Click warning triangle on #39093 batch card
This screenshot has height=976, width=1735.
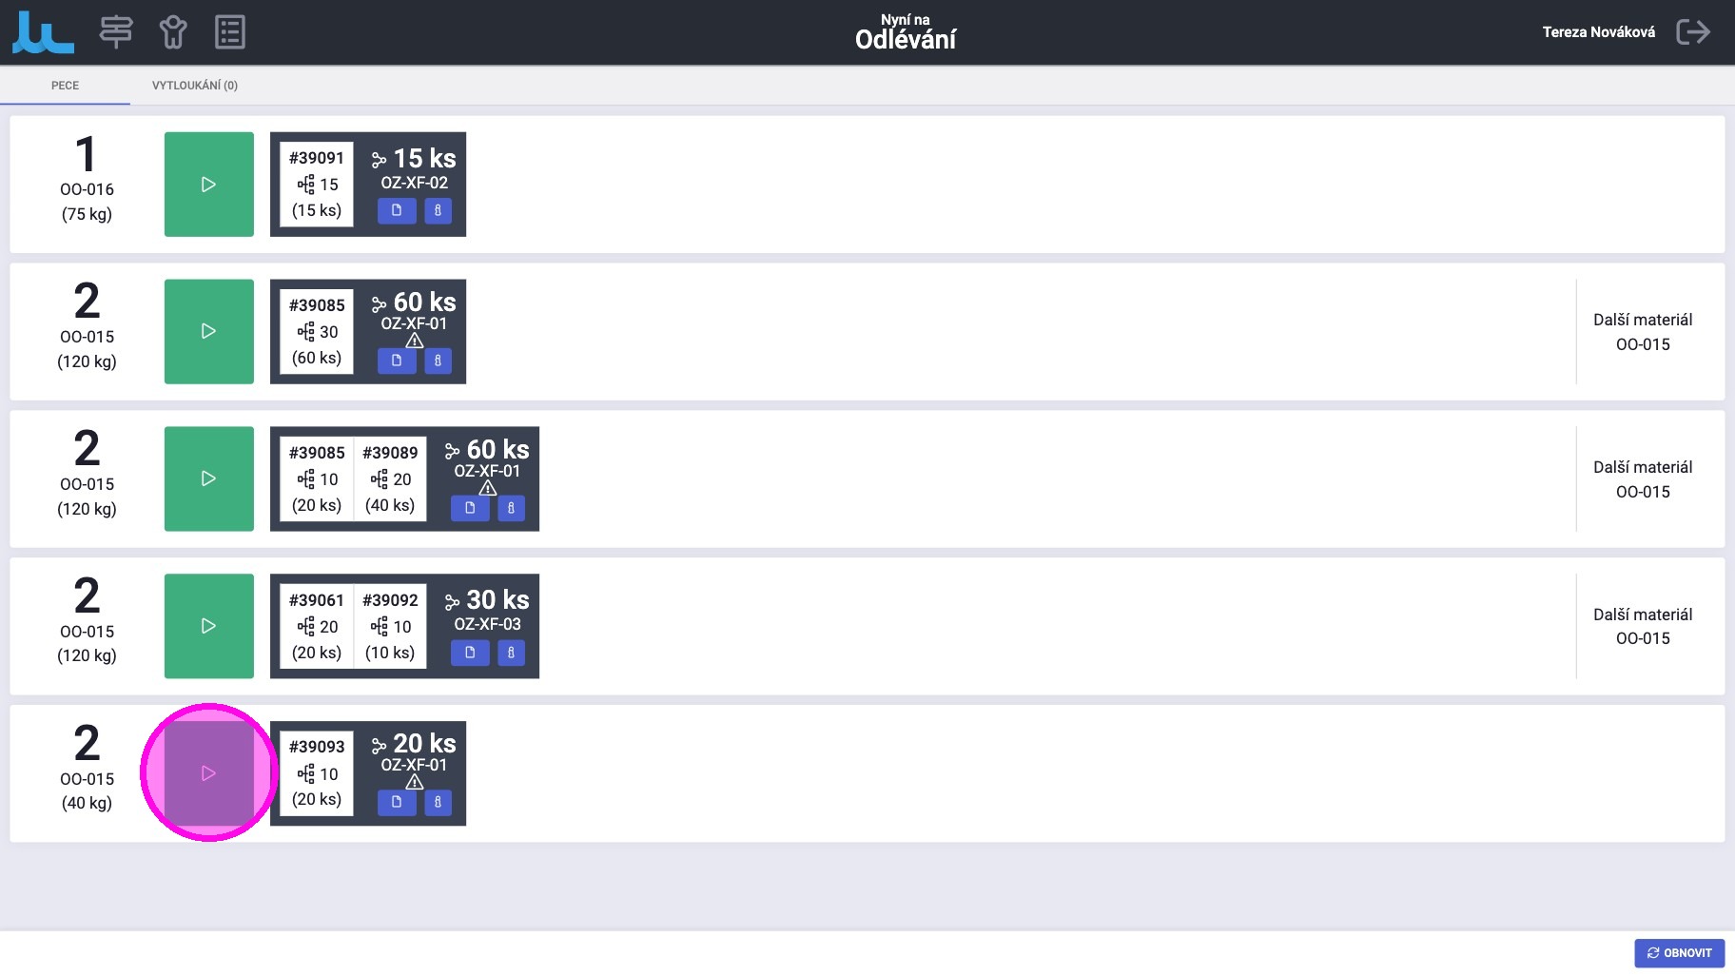coord(415,782)
